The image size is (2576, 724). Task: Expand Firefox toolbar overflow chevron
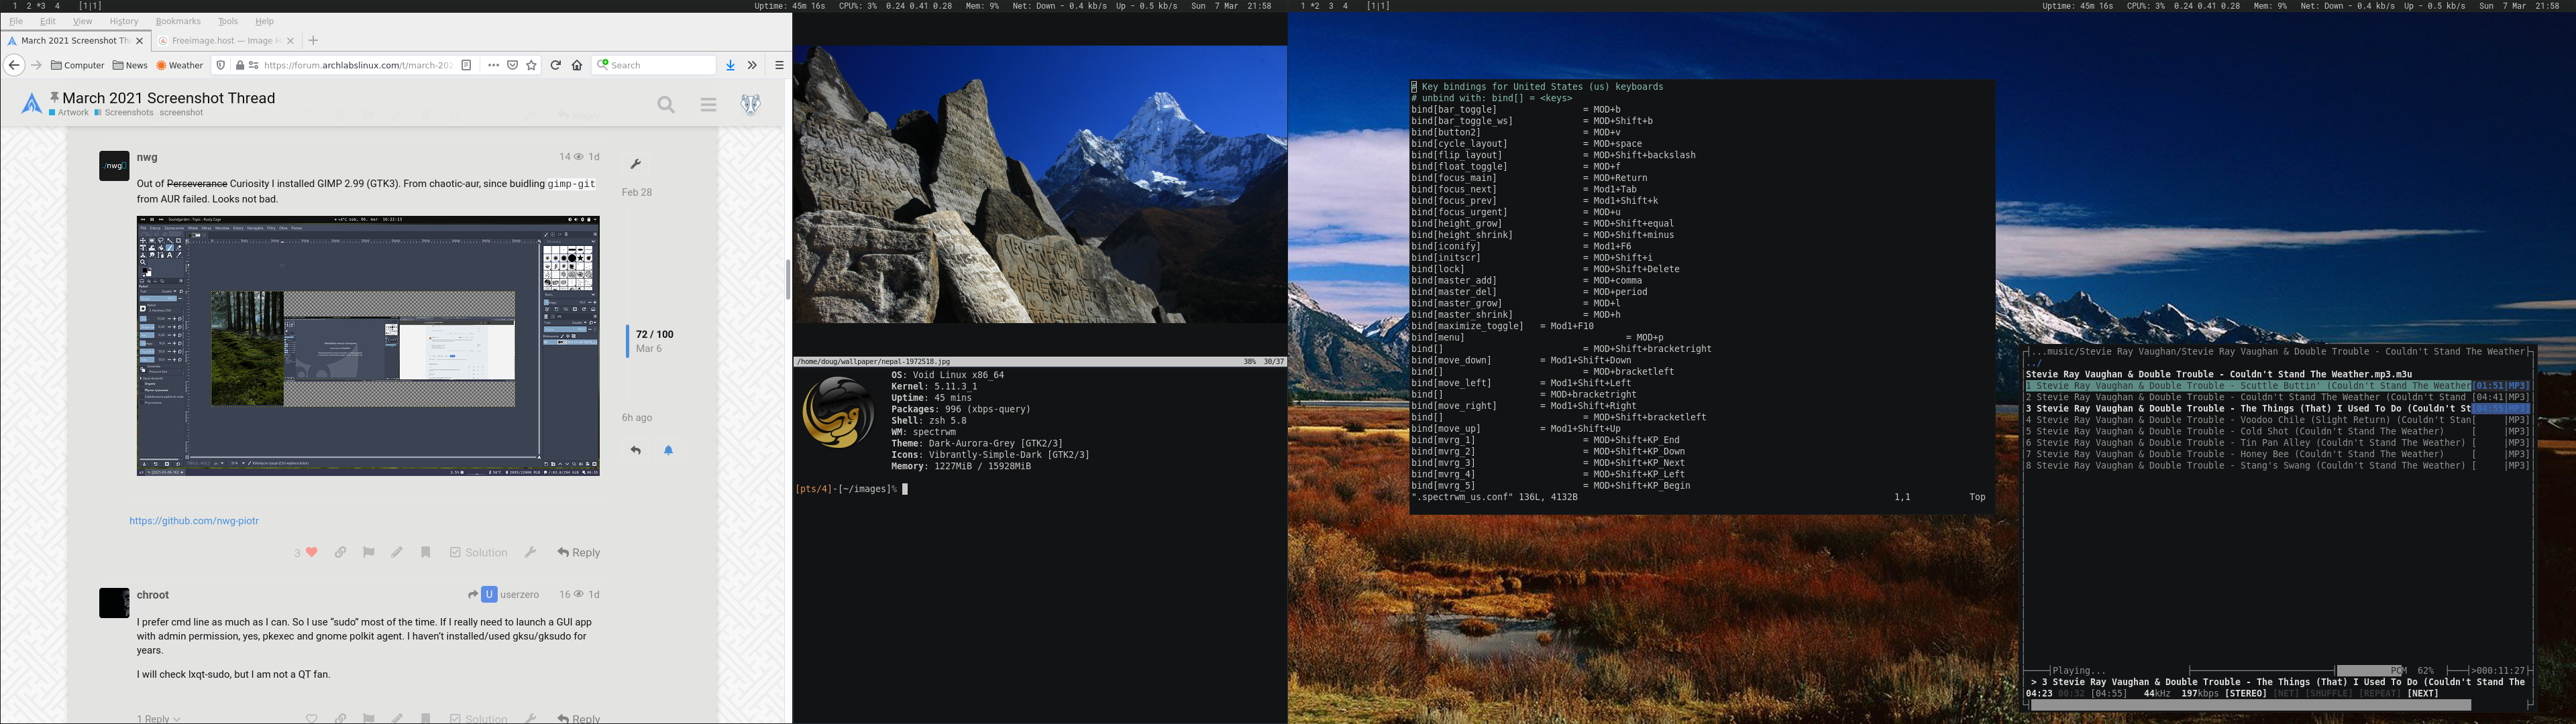(752, 65)
